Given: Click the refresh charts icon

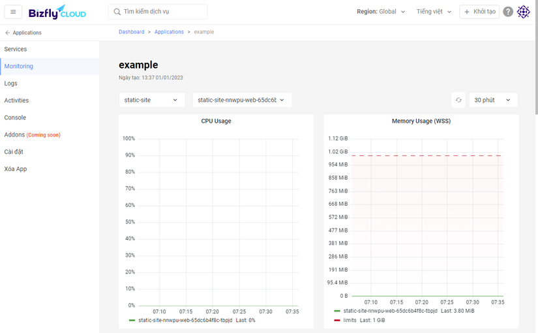Looking at the screenshot, I should (458, 100).
